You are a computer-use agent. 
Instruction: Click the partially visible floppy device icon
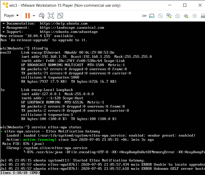(x=203, y=16)
